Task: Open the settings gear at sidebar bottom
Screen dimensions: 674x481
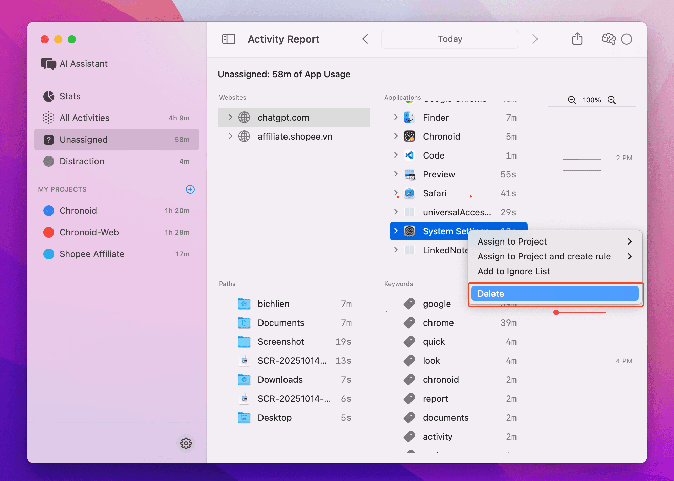Action: (x=186, y=443)
